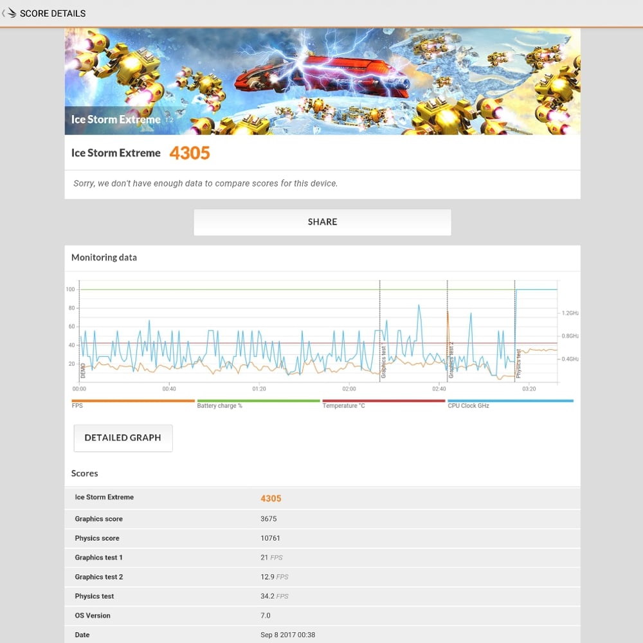Click the Physics test graph marker

coord(518,363)
